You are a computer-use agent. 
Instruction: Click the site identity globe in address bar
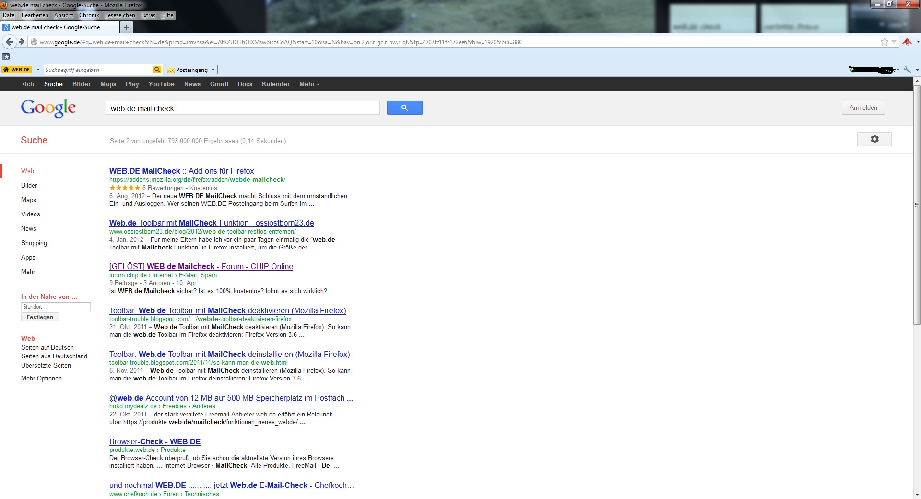[x=34, y=42]
